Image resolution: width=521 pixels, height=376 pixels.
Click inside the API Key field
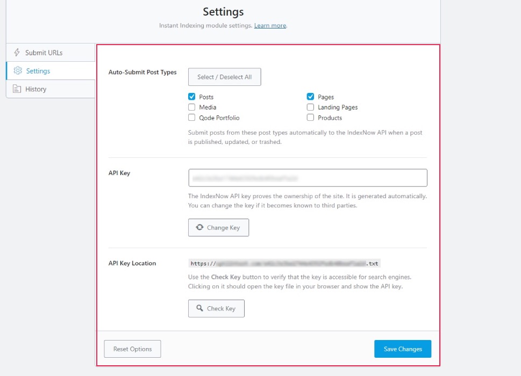(308, 178)
